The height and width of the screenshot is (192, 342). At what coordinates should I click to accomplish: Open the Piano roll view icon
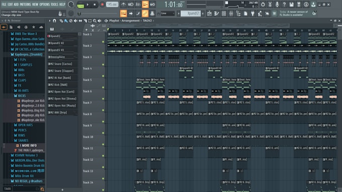[x=216, y=14]
